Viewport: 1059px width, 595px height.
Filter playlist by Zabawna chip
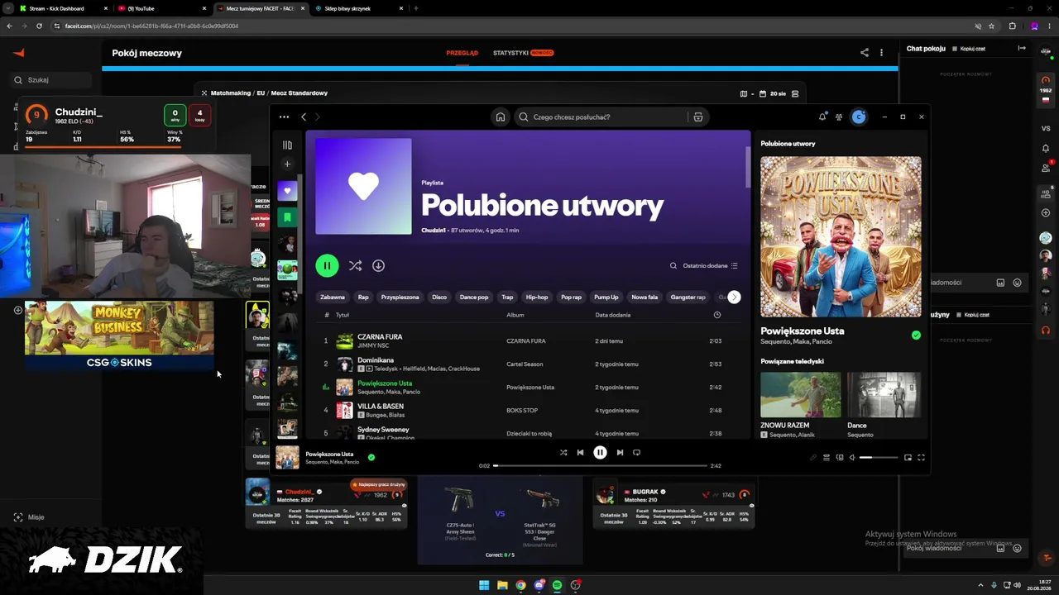point(333,297)
